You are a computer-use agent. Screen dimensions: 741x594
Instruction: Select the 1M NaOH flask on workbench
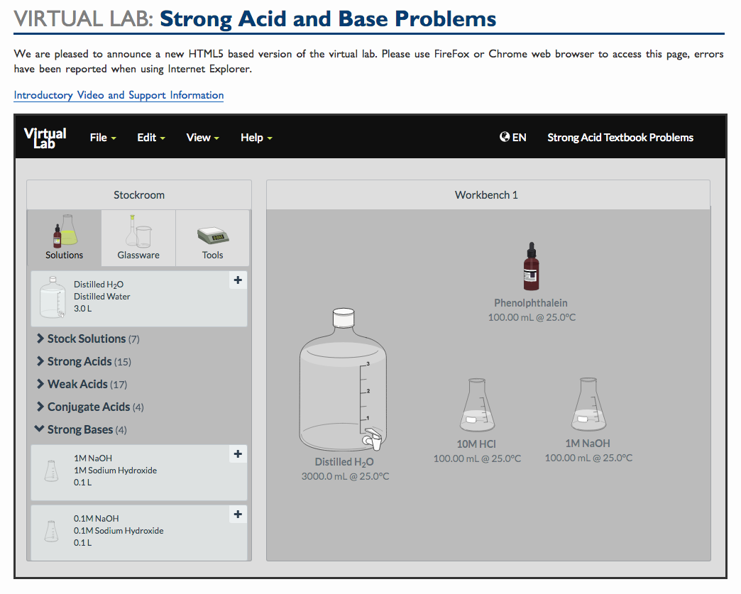[588, 405]
